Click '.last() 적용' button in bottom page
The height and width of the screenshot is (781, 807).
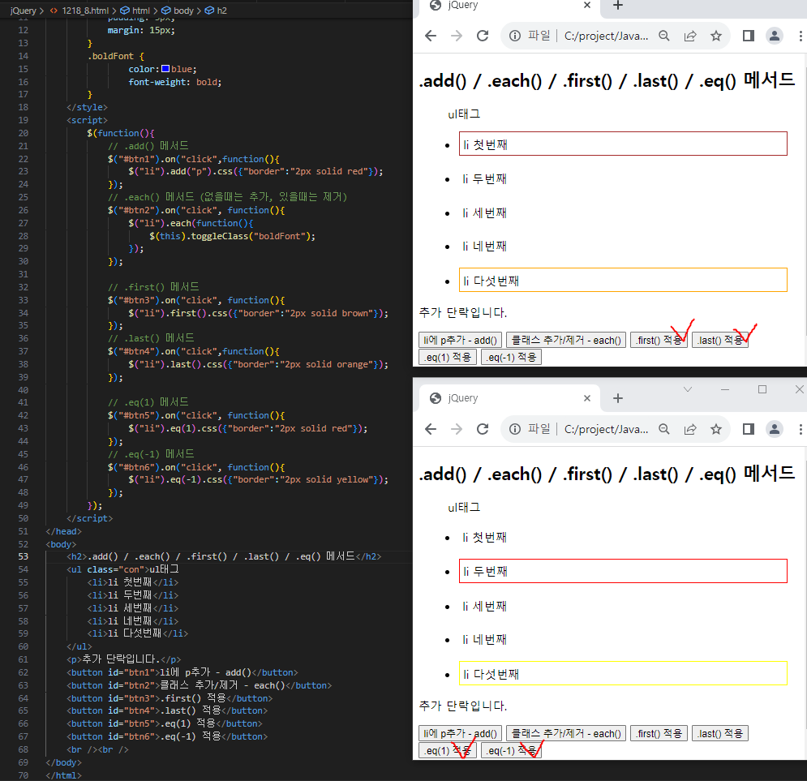720,733
